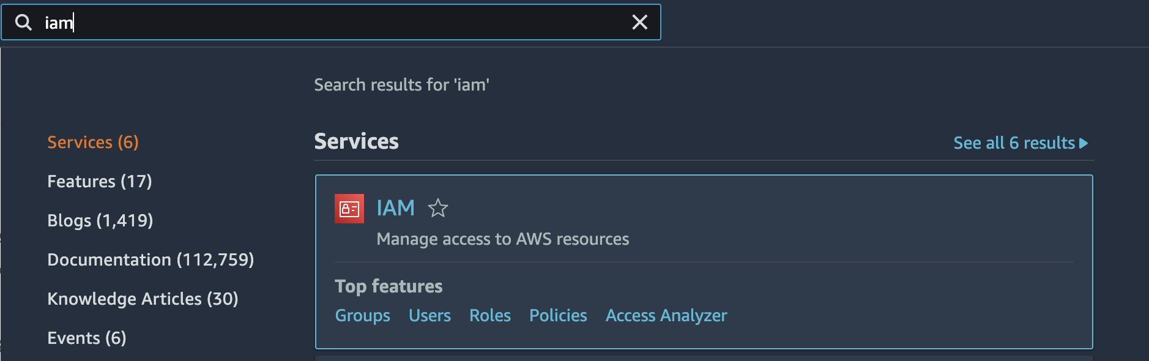Clear the search box using the X icon
Viewport: 1149px width, 361px height.
tap(640, 22)
